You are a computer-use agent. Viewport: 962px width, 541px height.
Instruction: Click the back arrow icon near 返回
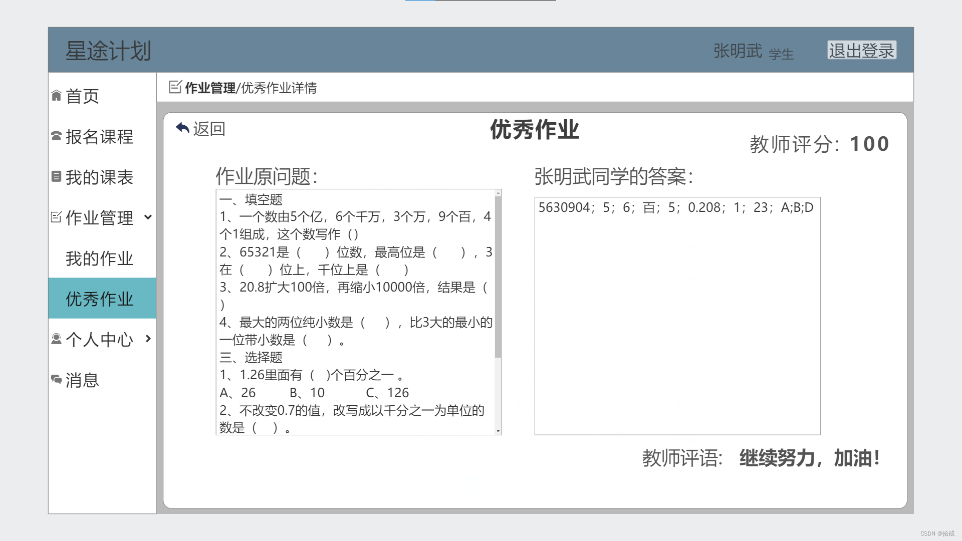pyautogui.click(x=182, y=128)
